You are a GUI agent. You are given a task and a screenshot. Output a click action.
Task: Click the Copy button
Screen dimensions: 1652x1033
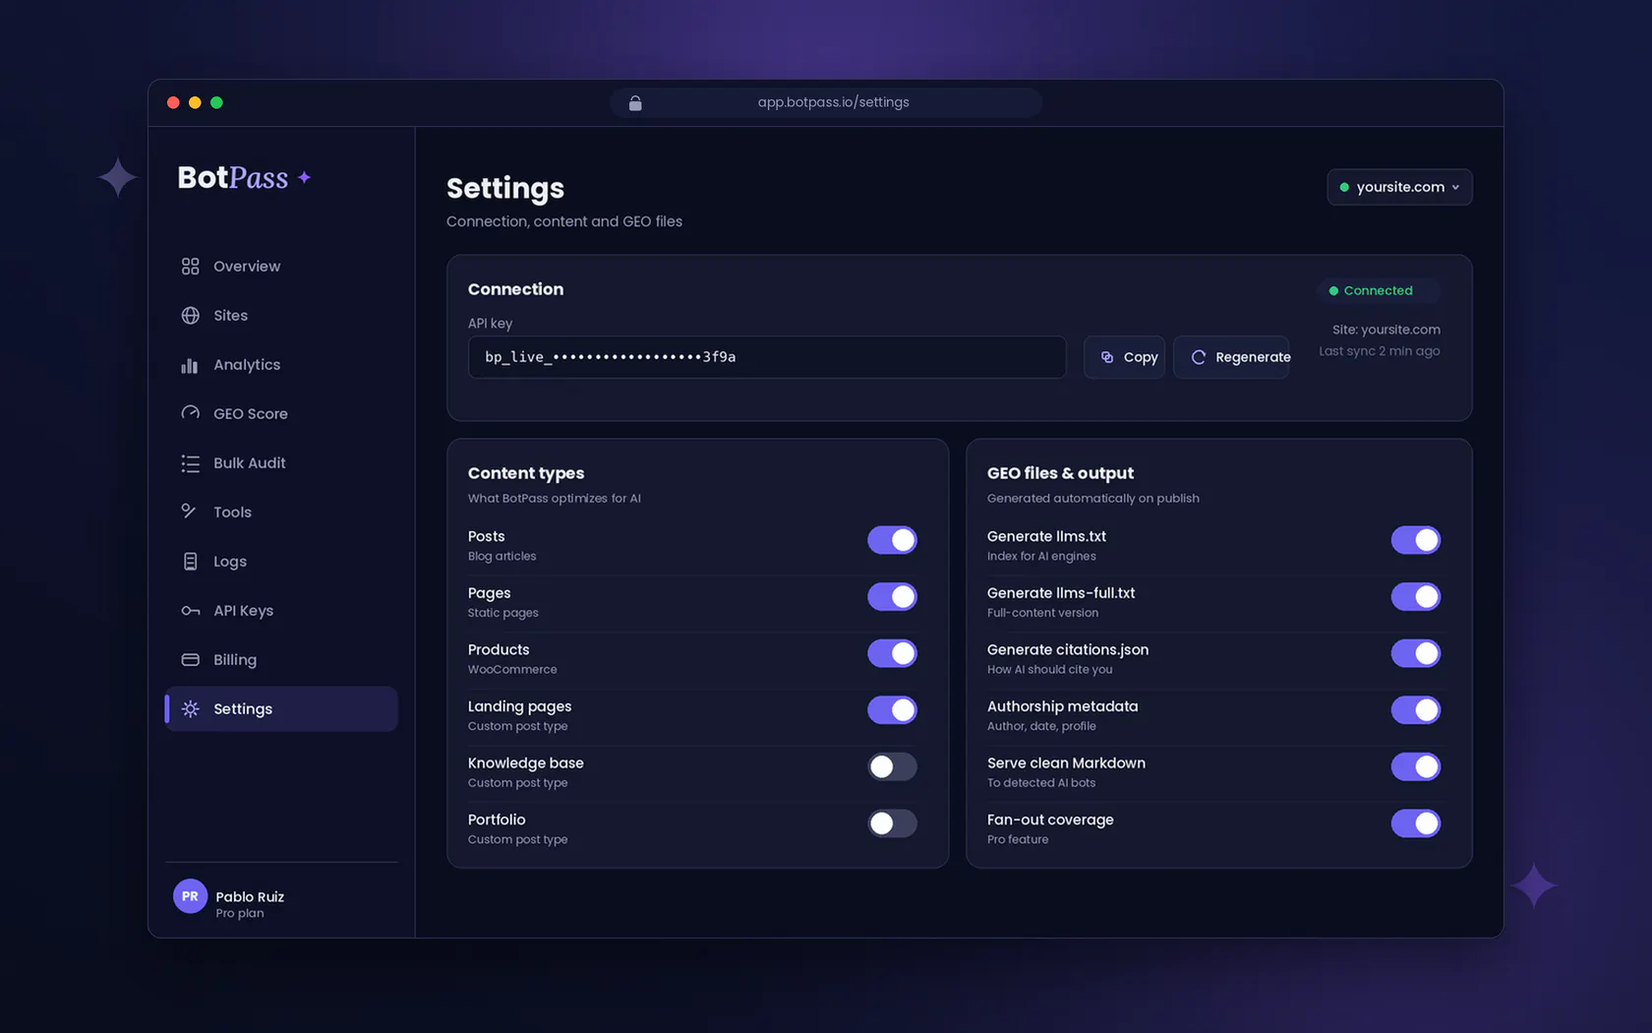pos(1124,357)
